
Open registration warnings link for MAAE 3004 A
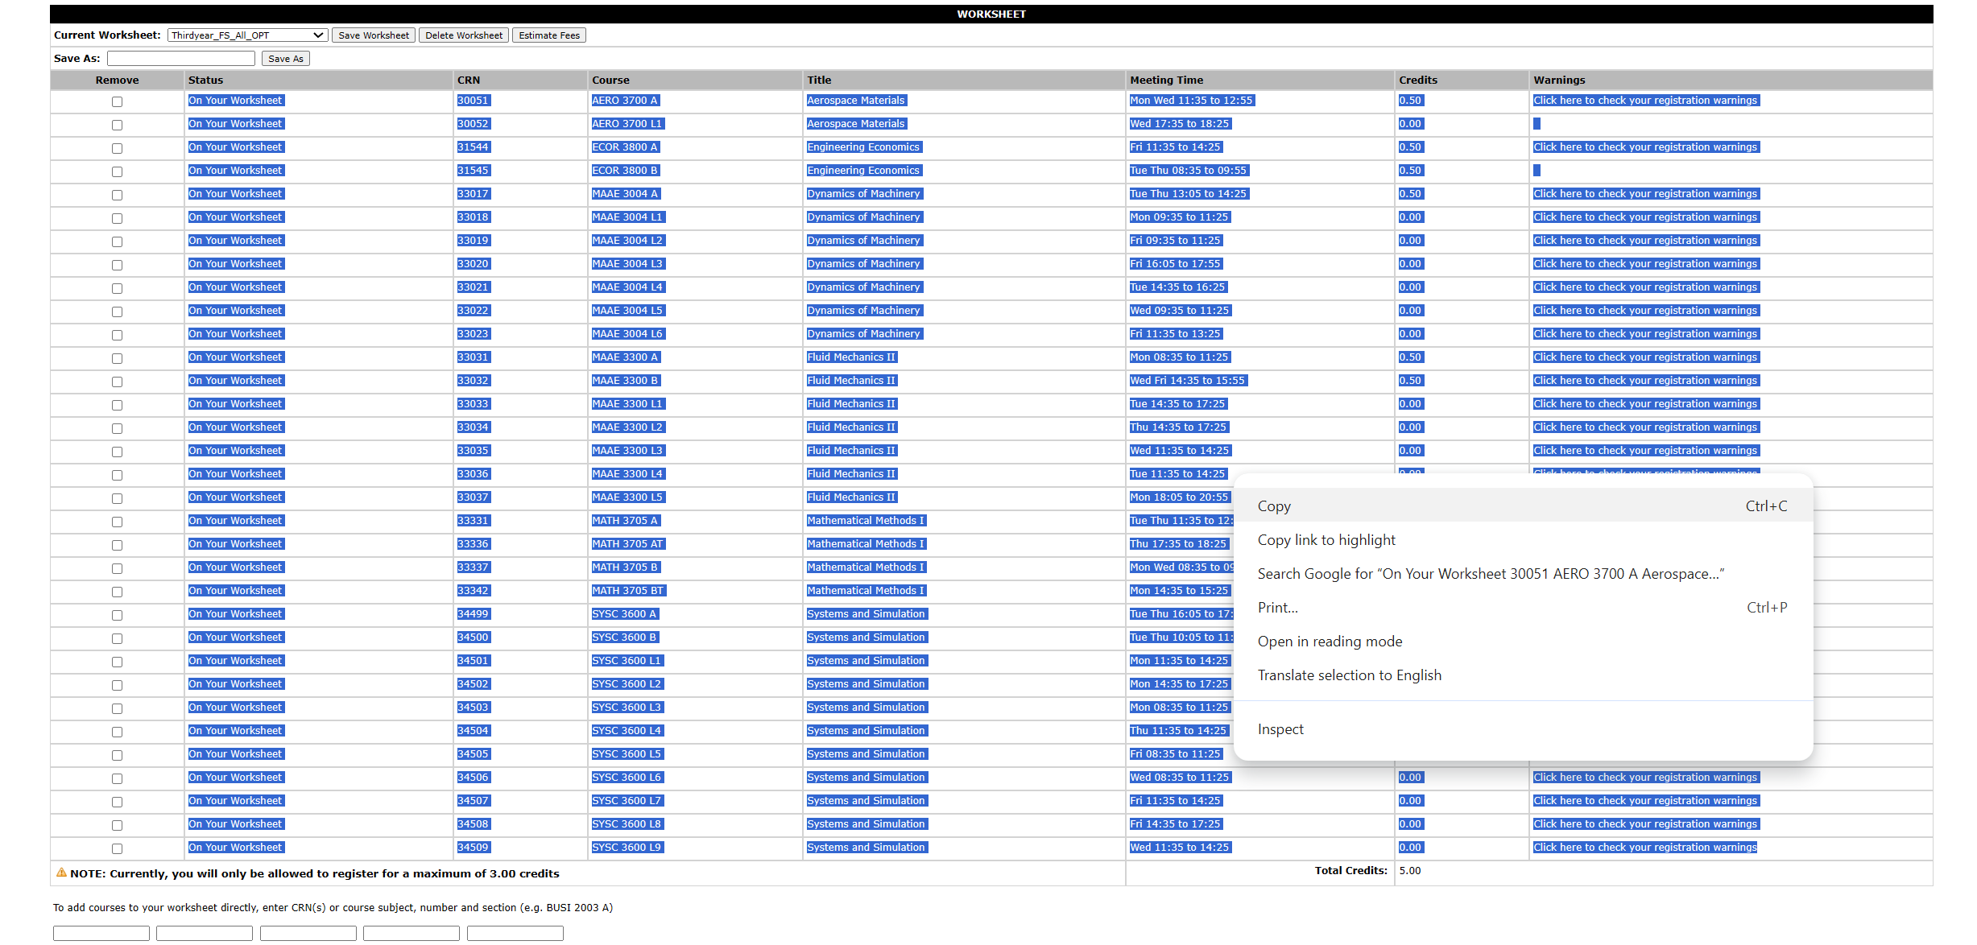[1645, 194]
